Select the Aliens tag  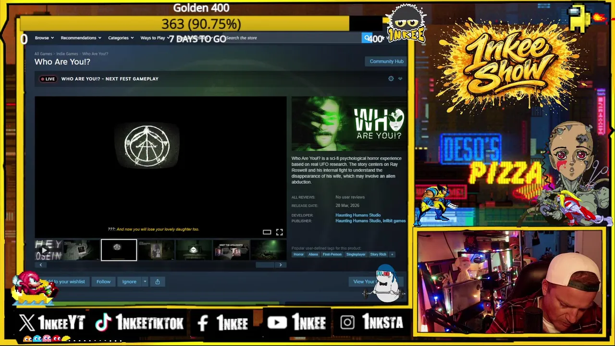(x=313, y=254)
